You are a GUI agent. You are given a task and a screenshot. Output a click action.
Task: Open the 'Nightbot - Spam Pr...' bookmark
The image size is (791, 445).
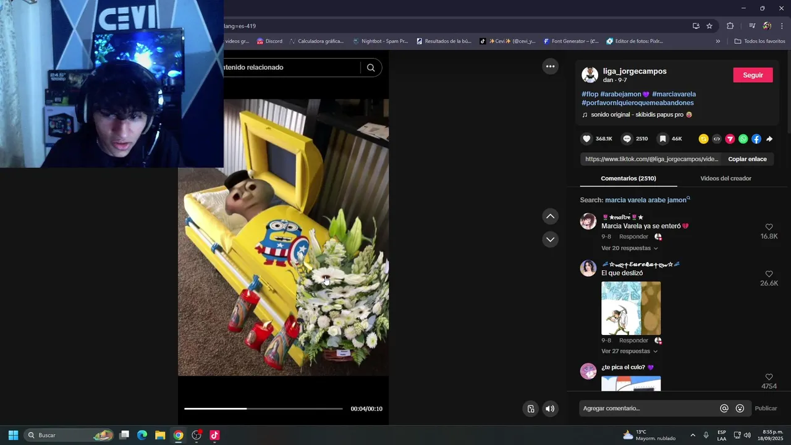tap(380, 41)
